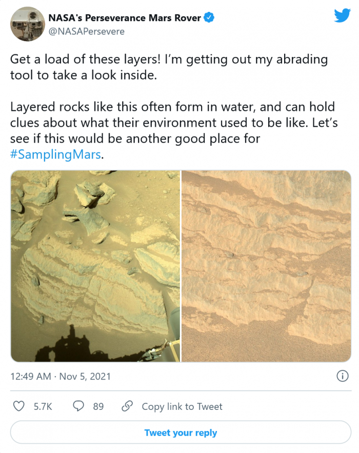Click the Perseverance rover profile avatar
Viewport: 359px width, 453px height.
click(28, 24)
